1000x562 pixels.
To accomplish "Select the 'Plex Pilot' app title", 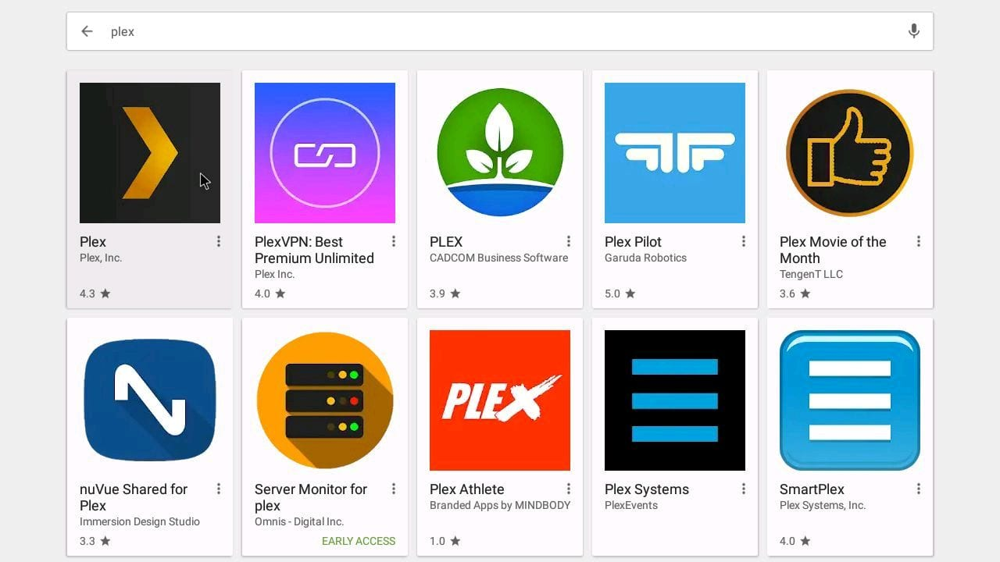I will 633,242.
